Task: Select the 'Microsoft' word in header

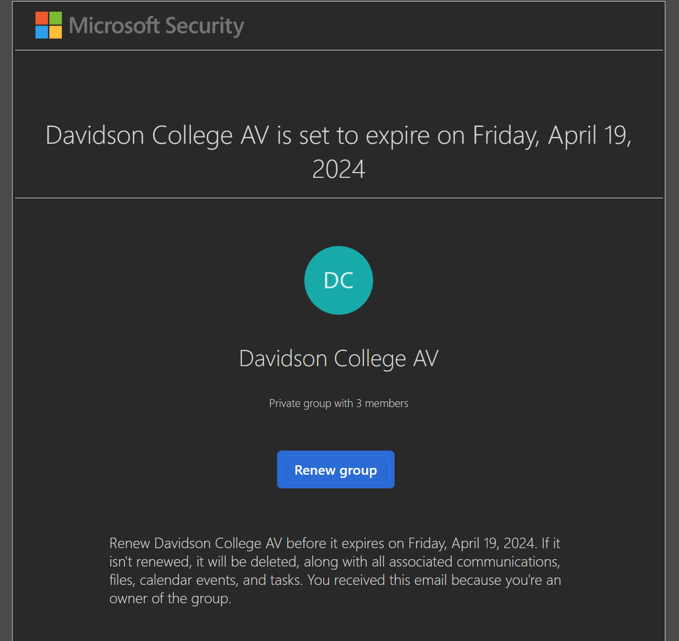Action: click(x=114, y=25)
